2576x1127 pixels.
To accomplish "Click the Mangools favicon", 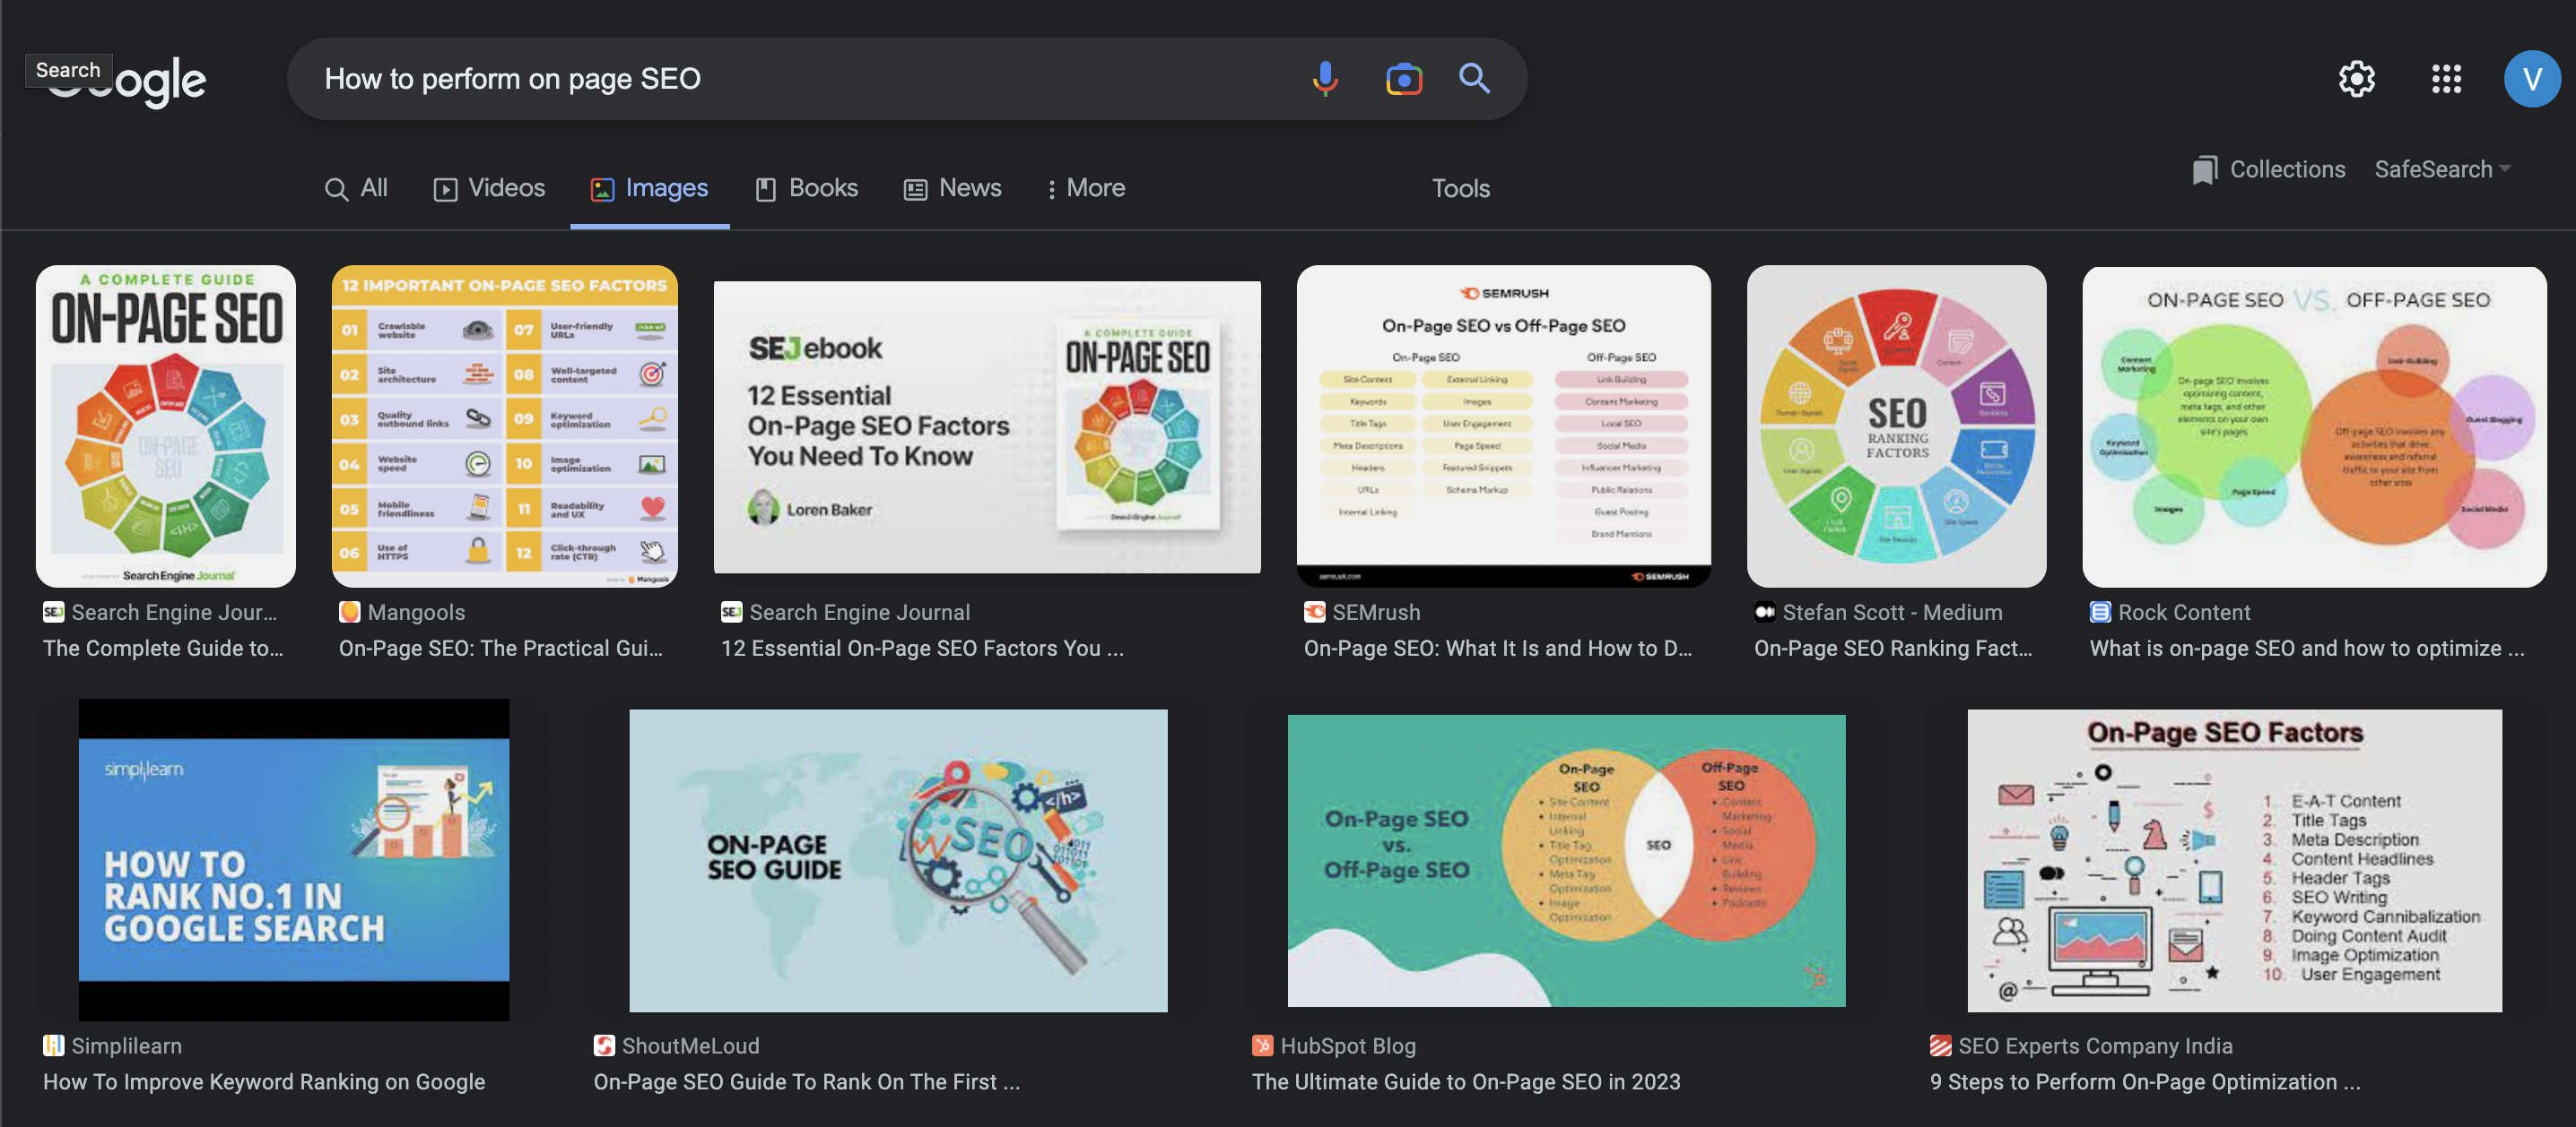I will point(349,613).
